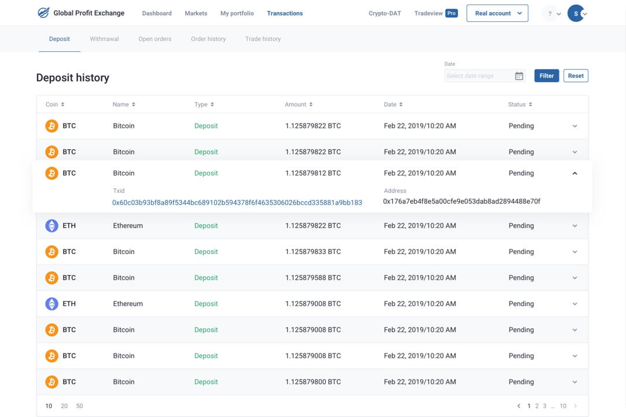626x417 pixels.
Task: Sort table by Date column arrows
Action: coord(401,105)
